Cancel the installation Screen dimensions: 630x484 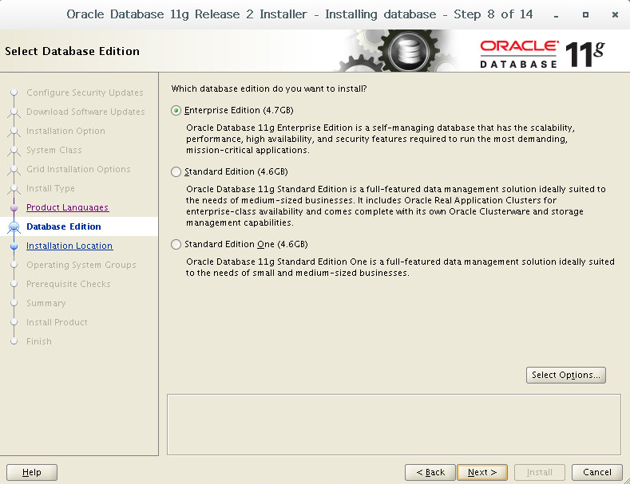597,472
